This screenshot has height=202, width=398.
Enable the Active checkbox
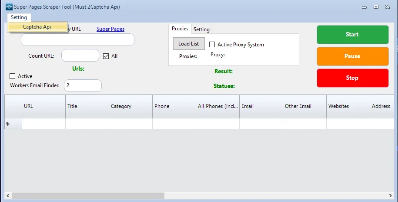[12, 76]
